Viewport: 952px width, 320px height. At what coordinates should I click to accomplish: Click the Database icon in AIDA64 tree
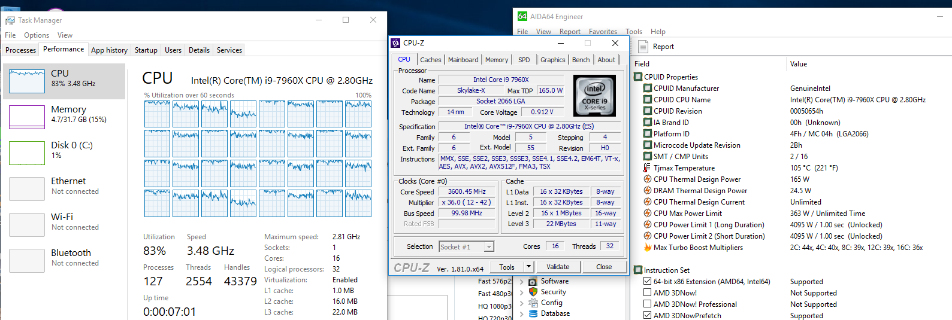tap(533, 313)
